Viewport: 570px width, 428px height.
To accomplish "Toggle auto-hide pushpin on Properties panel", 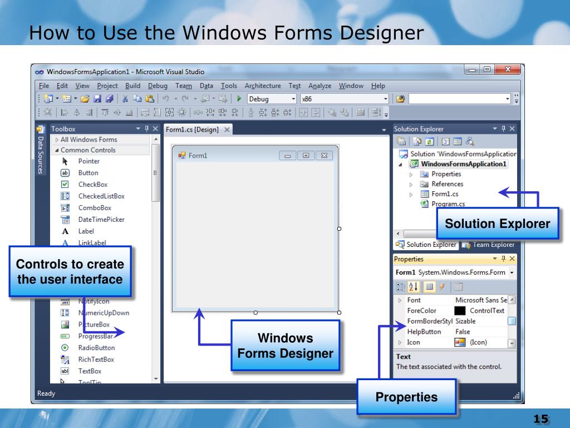I will [503, 259].
